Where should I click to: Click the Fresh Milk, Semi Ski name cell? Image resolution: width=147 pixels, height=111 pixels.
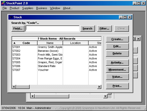(x=50, y=55)
